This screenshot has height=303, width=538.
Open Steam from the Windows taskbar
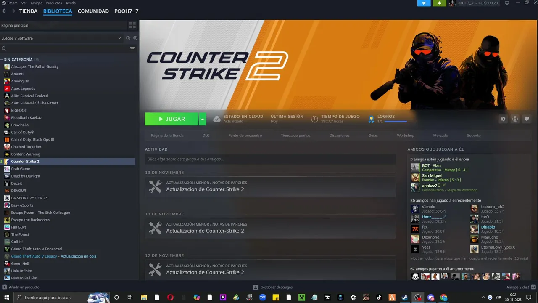pyautogui.click(x=405, y=298)
